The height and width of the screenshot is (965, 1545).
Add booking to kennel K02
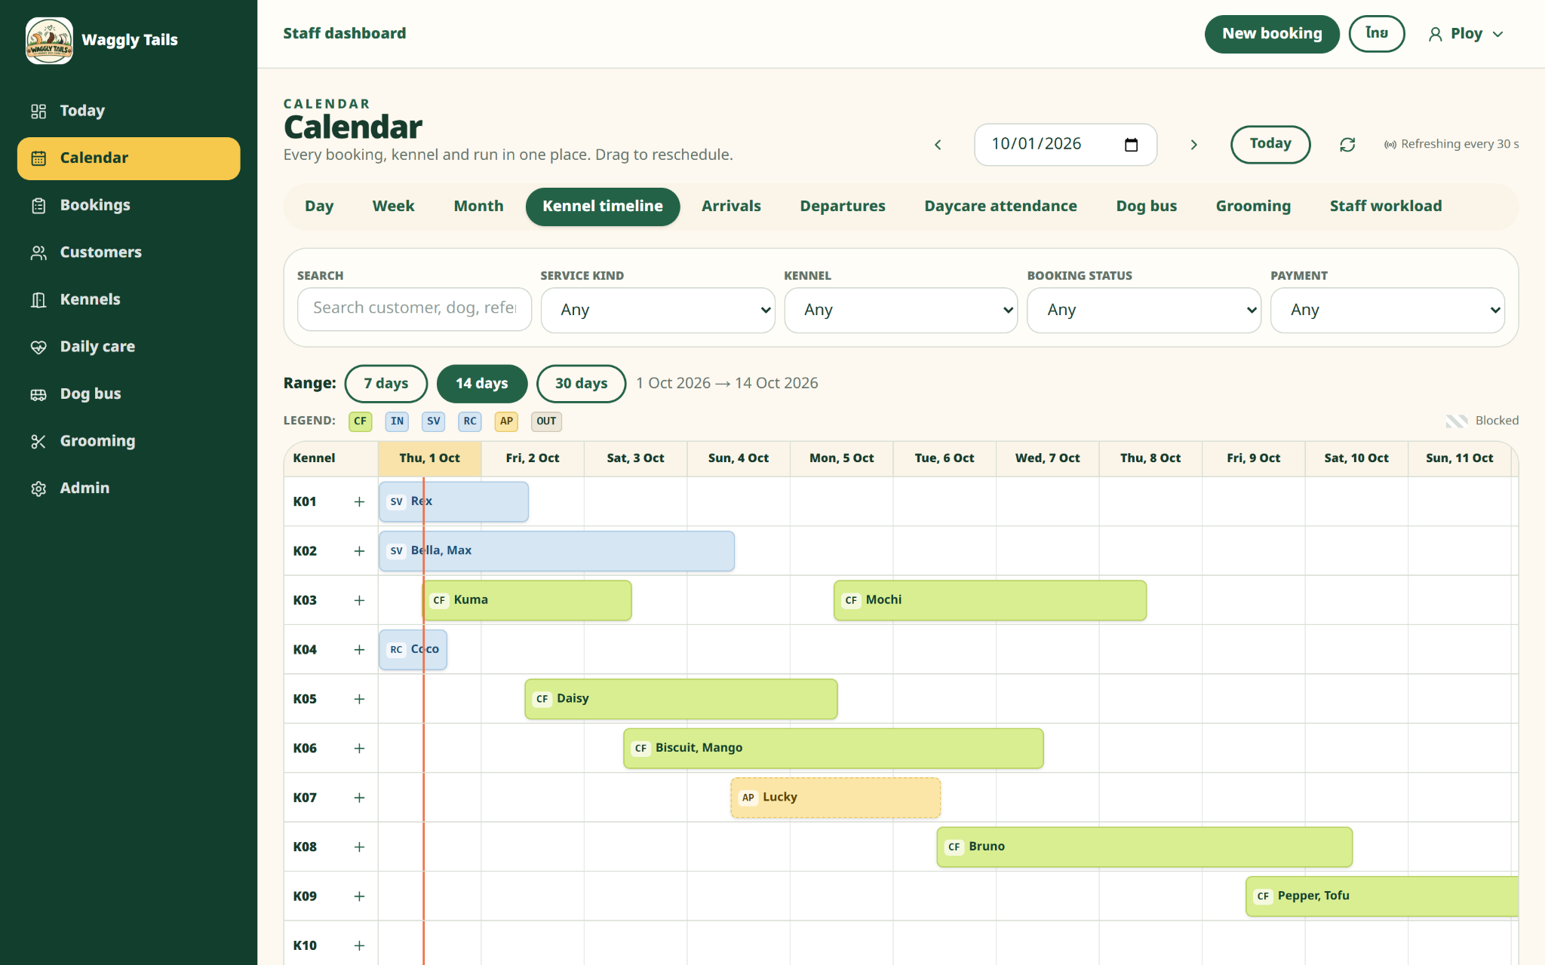[x=359, y=551]
